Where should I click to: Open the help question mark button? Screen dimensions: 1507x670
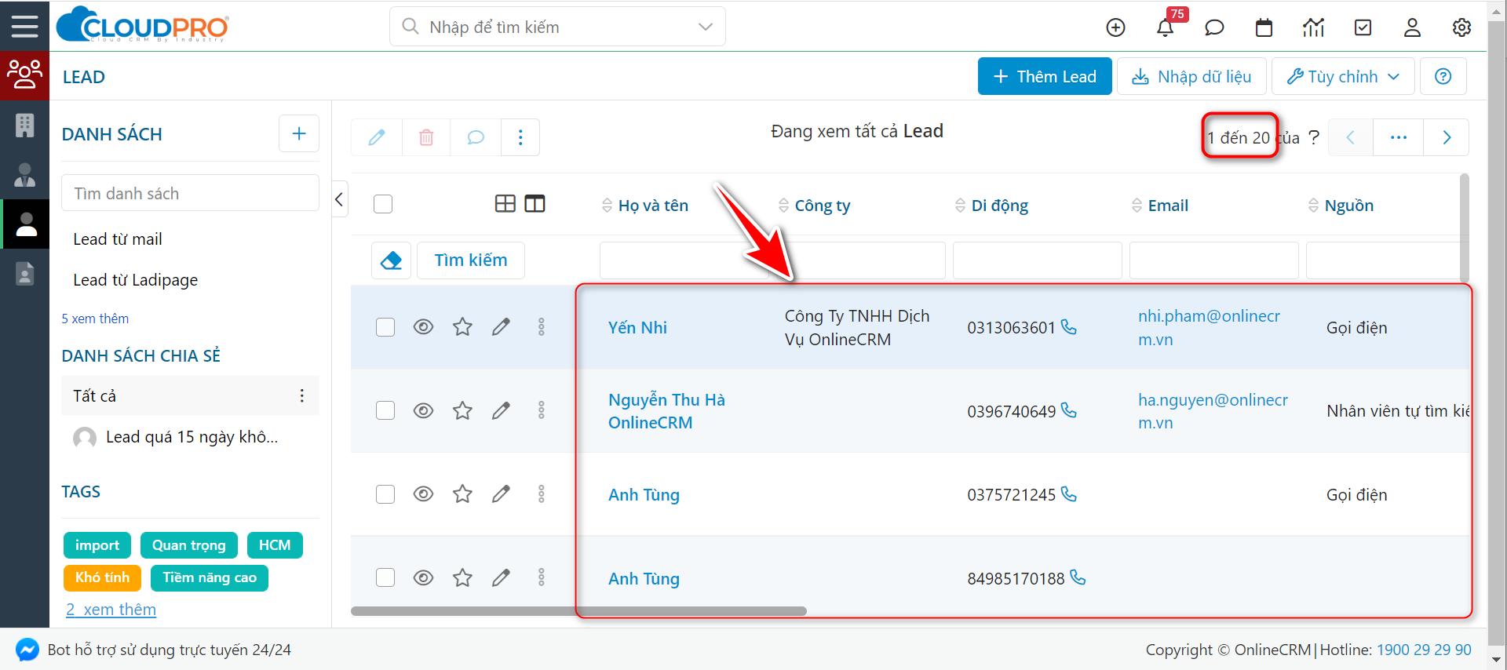[x=1443, y=76]
